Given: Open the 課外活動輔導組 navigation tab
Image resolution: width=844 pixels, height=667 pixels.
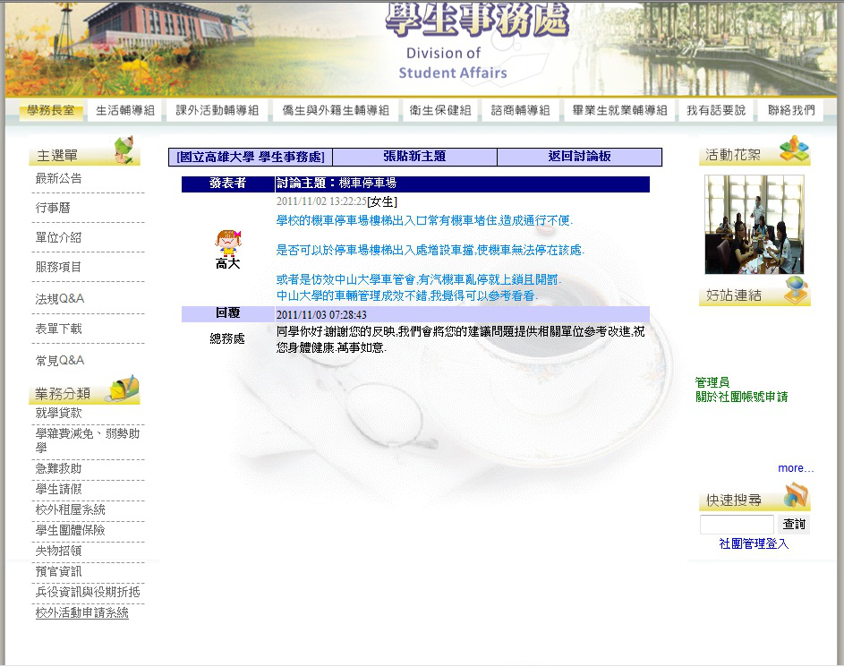Looking at the screenshot, I should (217, 110).
